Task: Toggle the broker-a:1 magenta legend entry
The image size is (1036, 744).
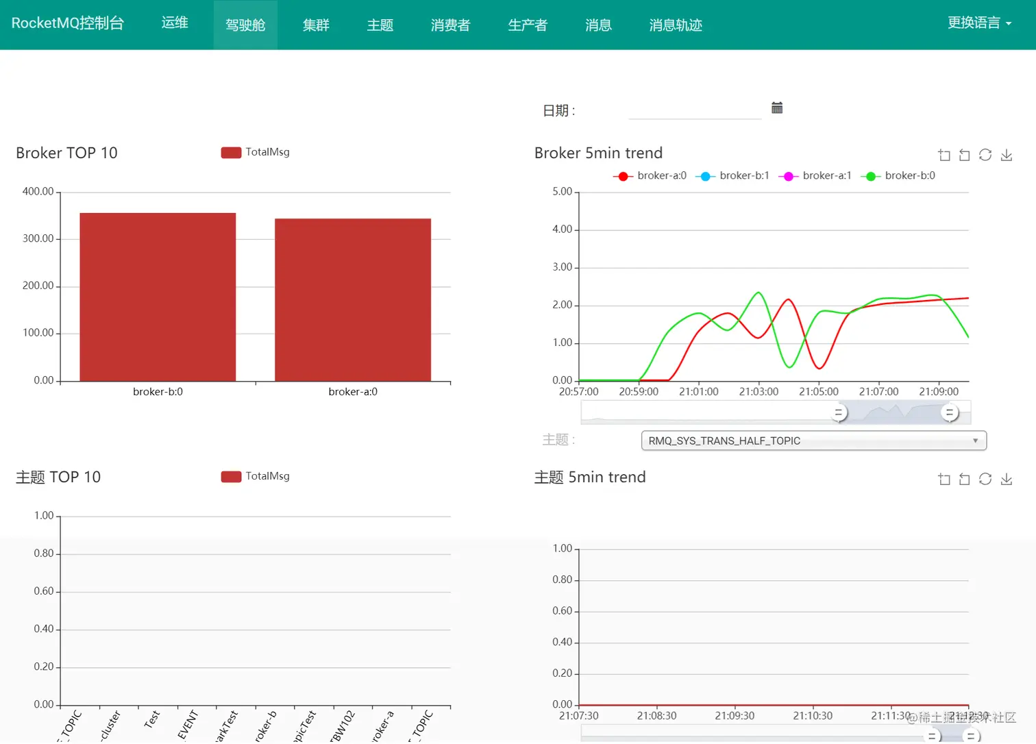Action: click(x=815, y=175)
